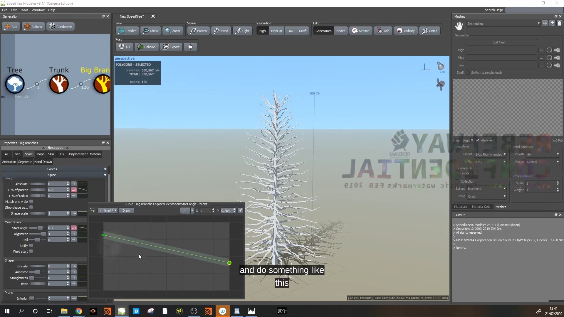Toggle AO in the Post toolbar

click(124, 47)
